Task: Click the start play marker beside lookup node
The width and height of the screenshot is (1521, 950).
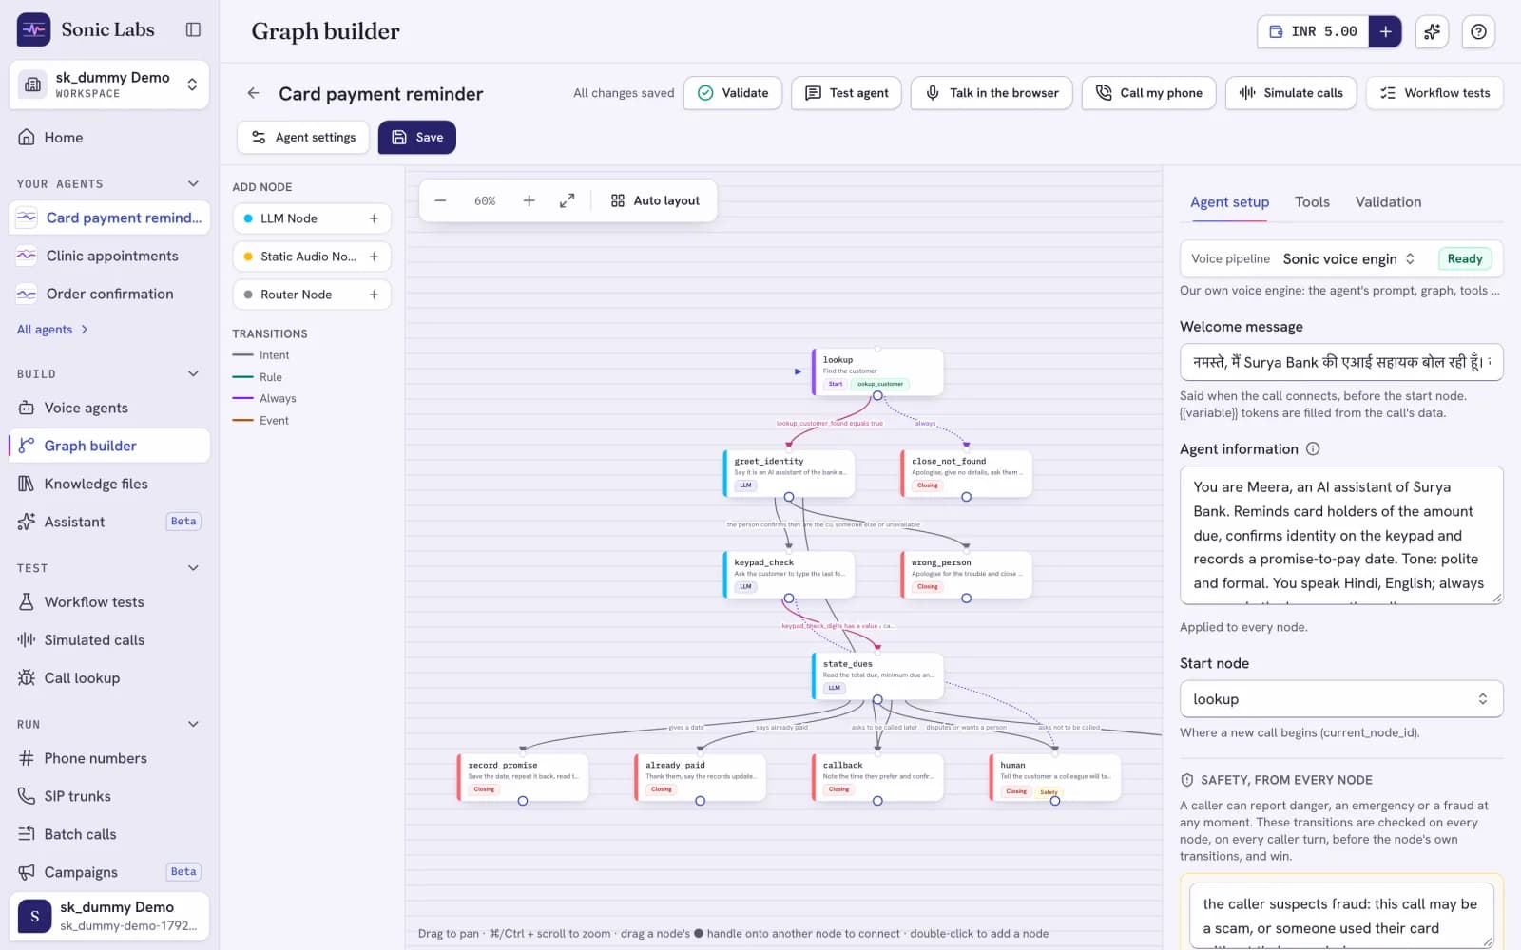Action: (798, 371)
